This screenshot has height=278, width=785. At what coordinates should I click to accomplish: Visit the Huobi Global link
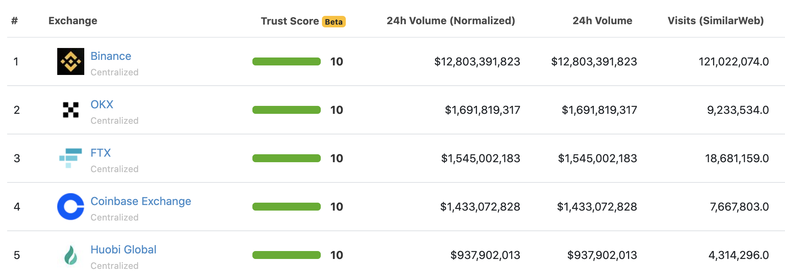click(x=123, y=249)
